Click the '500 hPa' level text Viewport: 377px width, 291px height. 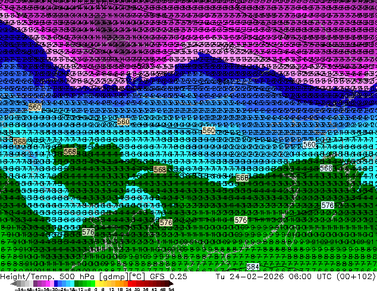[77, 276]
